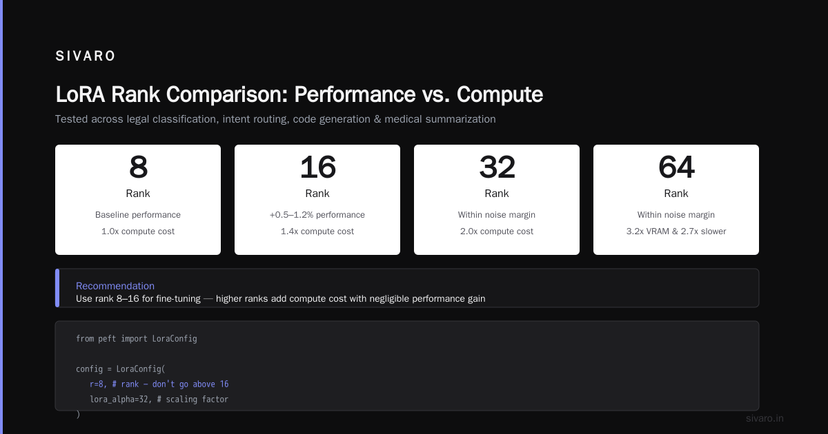Image resolution: width=828 pixels, height=434 pixels.
Task: Click the '1.0x compute cost' text
Action: (x=138, y=231)
